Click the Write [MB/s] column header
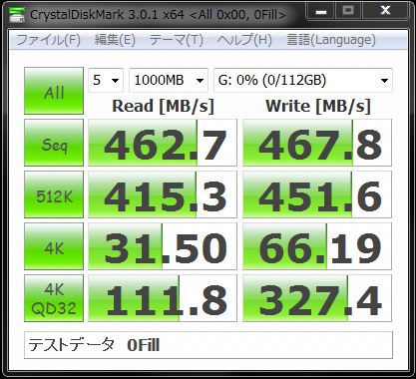416x379 pixels. click(318, 107)
